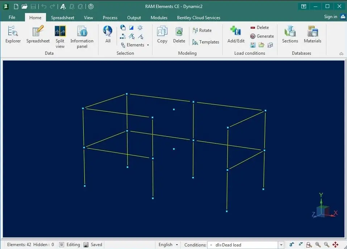The height and width of the screenshot is (249, 347).
Task: Switch to the Spreadsheet tab
Action: [63, 17]
